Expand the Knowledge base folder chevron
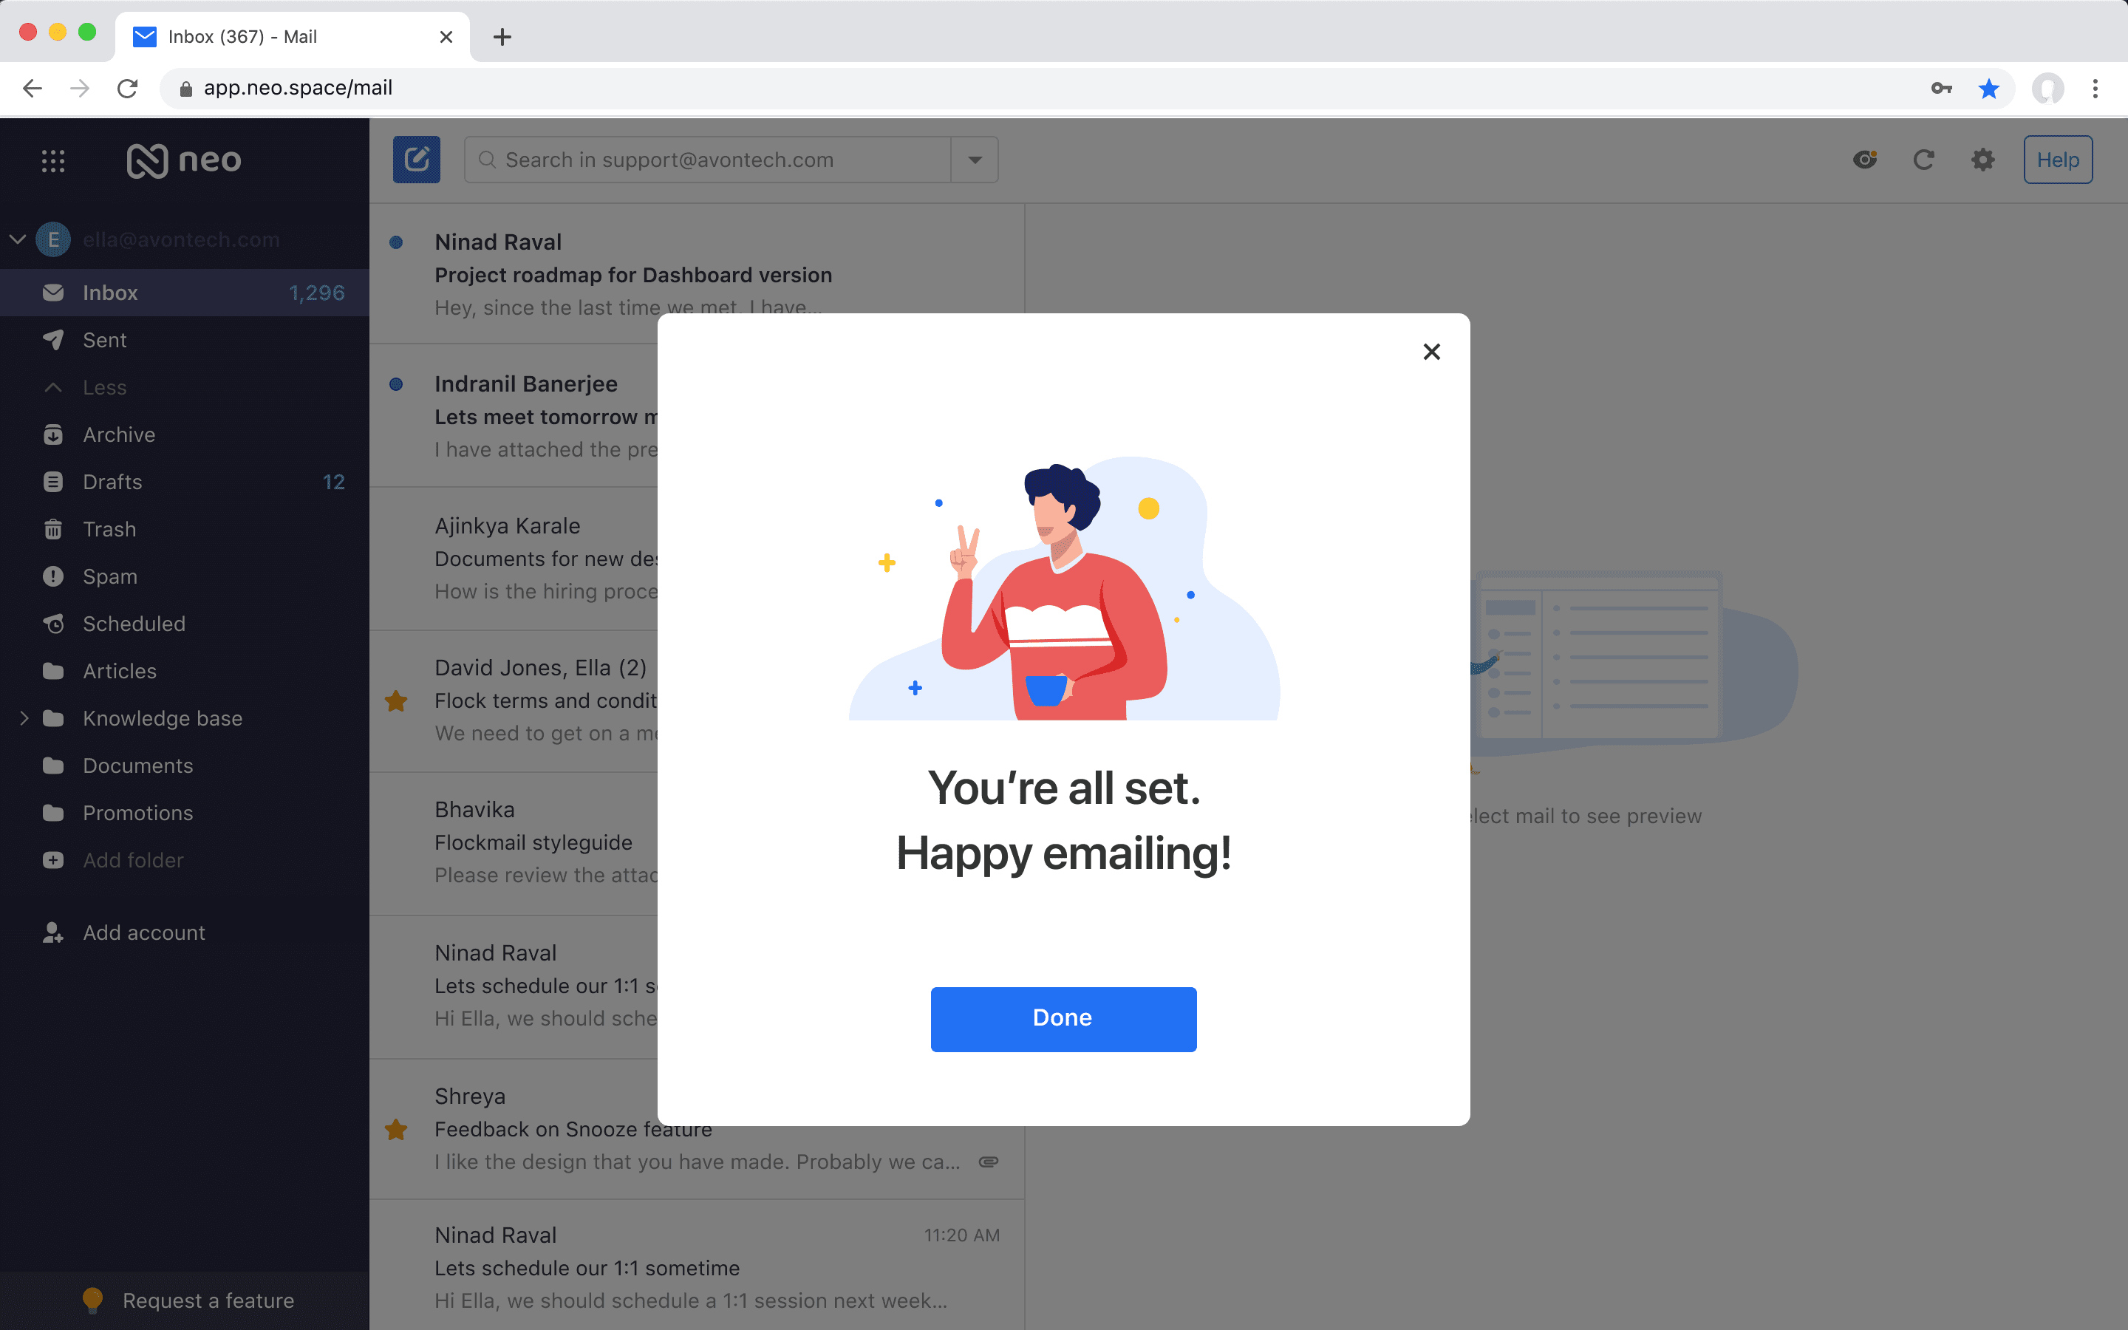Image resolution: width=2128 pixels, height=1330 pixels. 24,717
